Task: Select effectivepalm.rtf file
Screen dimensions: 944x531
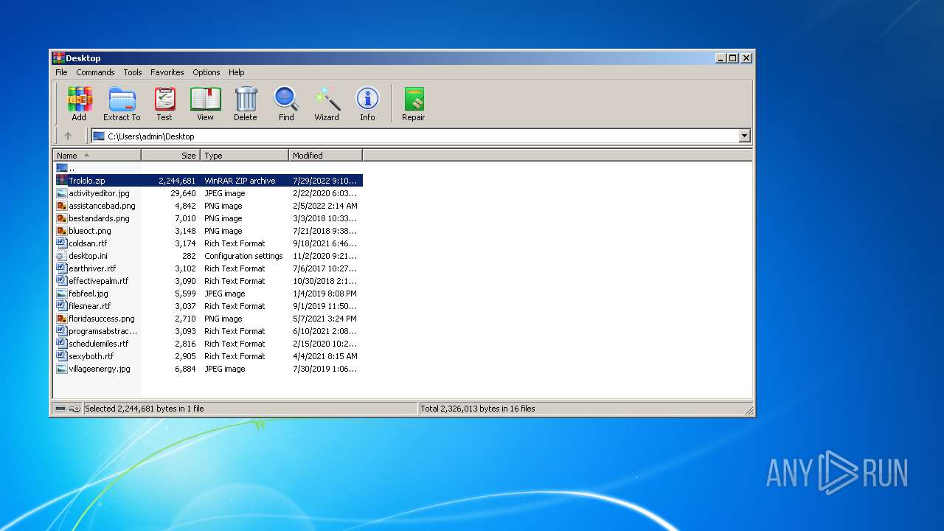Action: [98, 281]
